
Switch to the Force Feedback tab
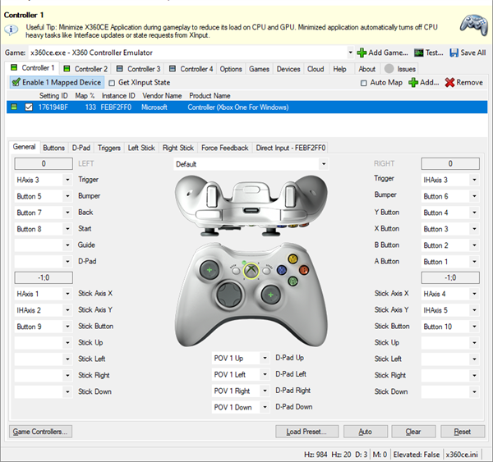(224, 148)
